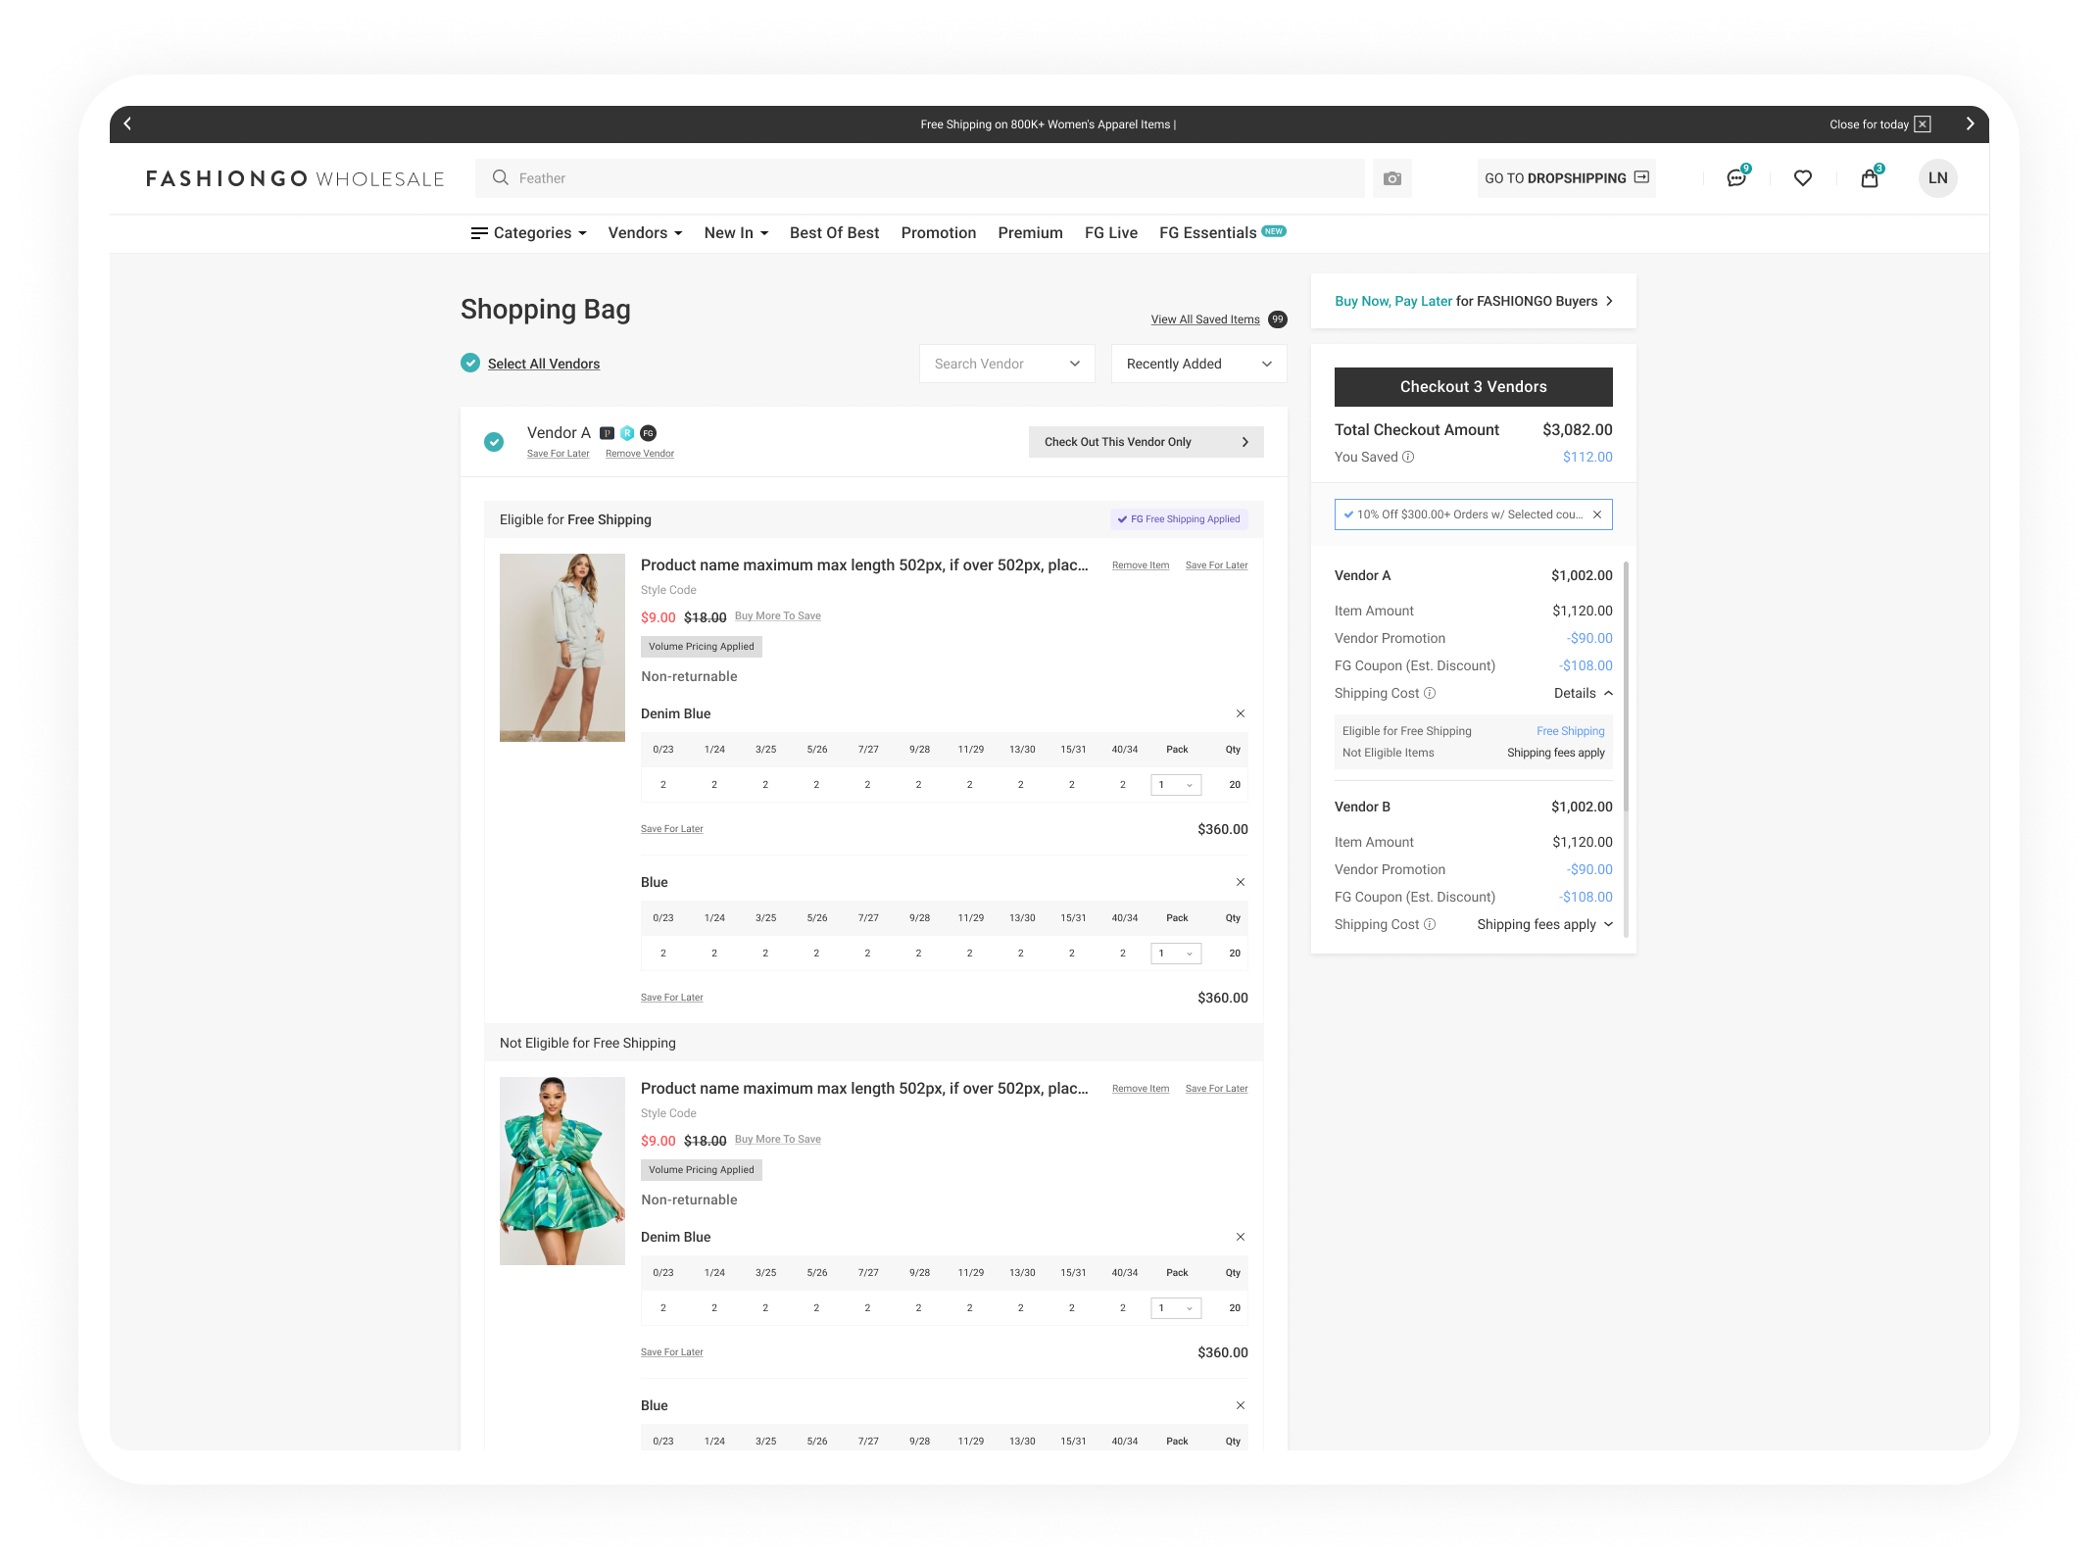Viewport: 2098px width, 1567px height.
Task: Click the View All Saved Items link
Action: [1204, 319]
